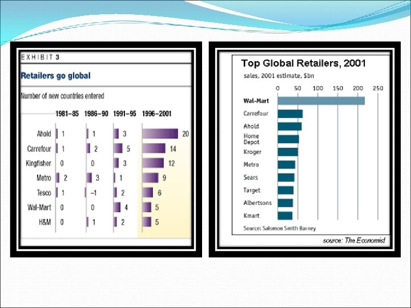Click Tesco's bar valued 6
The image size is (411, 308).
[148, 193]
